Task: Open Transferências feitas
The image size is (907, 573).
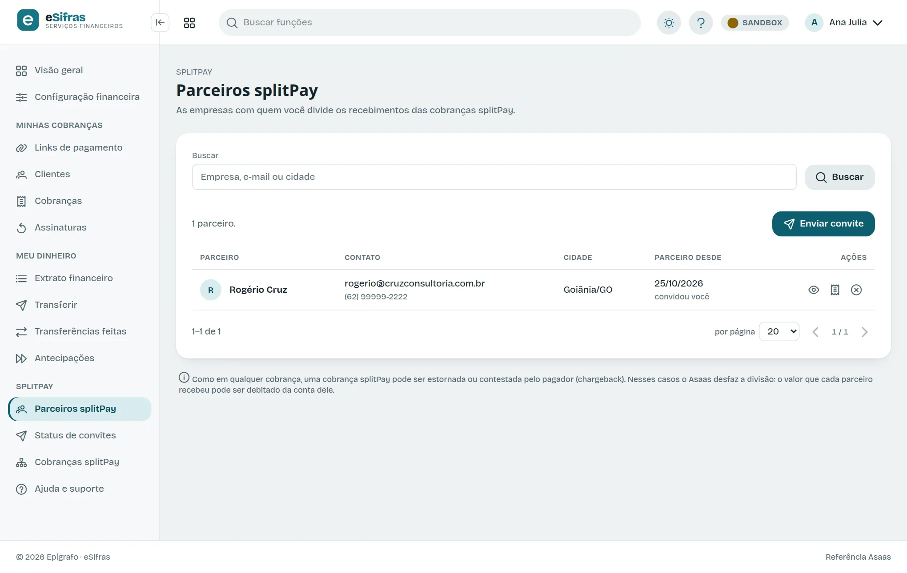Action: (x=80, y=331)
